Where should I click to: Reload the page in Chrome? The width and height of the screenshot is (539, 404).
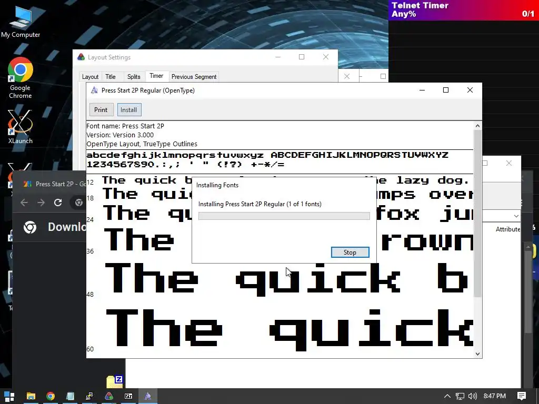[58, 203]
